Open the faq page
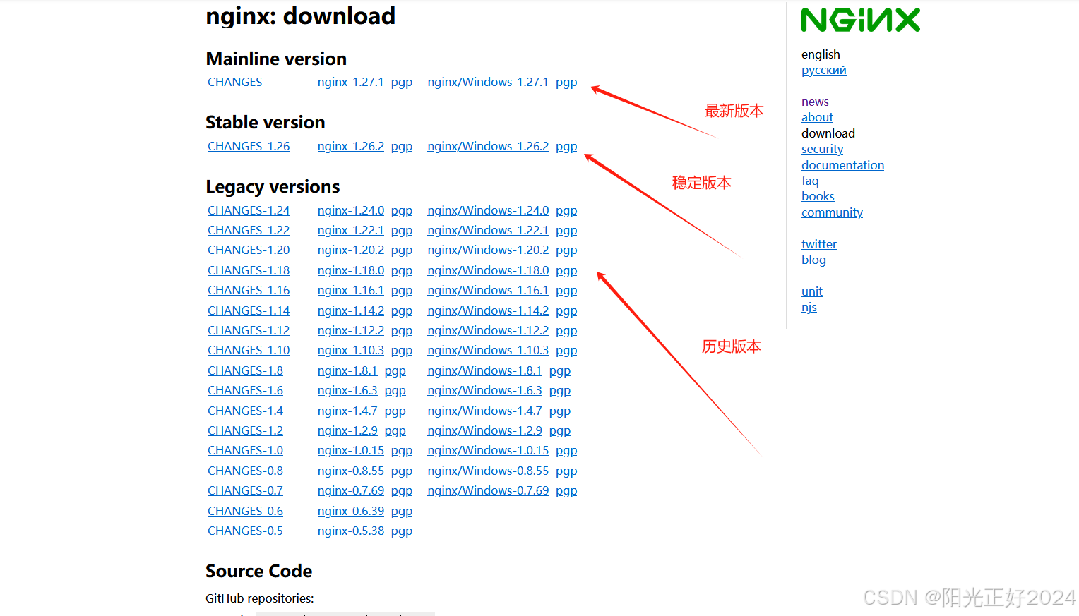 810,181
